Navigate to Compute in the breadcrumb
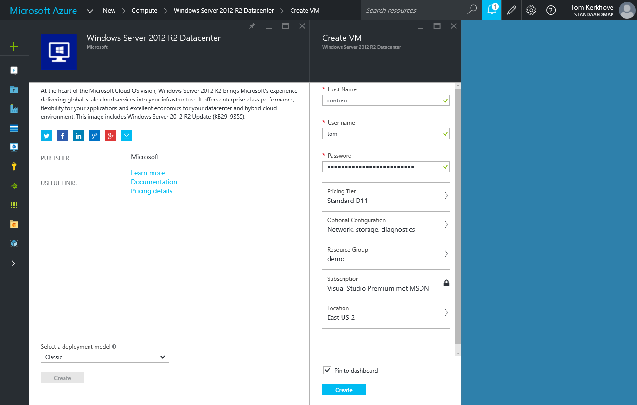The image size is (637, 405). click(144, 10)
